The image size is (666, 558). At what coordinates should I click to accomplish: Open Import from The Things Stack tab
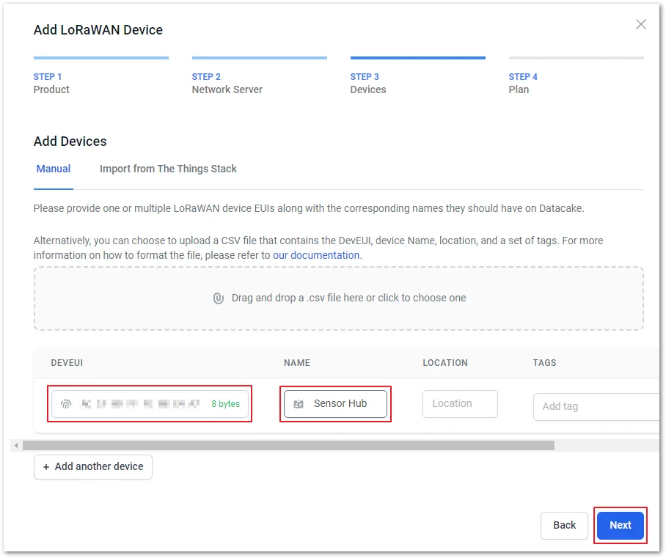pyautogui.click(x=168, y=169)
